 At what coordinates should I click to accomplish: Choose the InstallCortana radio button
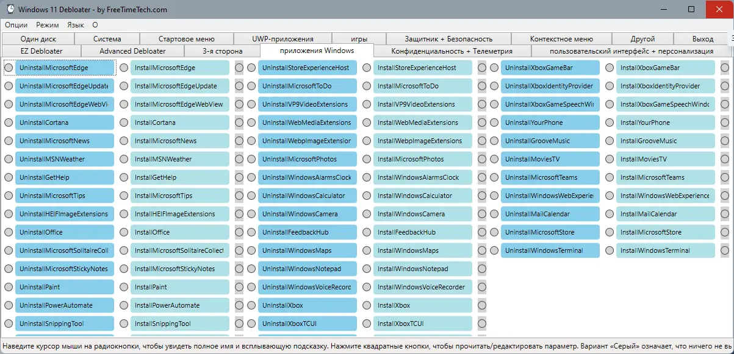(124, 122)
